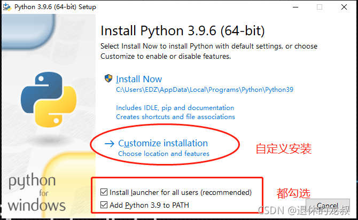The width and height of the screenshot is (358, 220).
Task: Click the UAC shield icon beside Install Now
Action: point(108,78)
